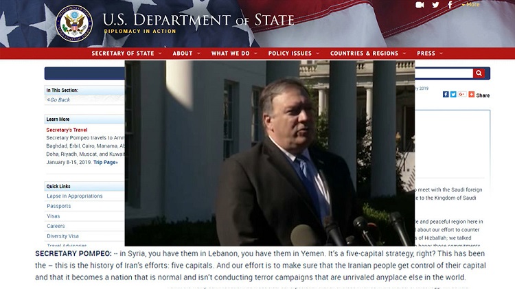This screenshot has width=515, height=289.
Task: Open the Trip Page link
Action: pos(106,162)
